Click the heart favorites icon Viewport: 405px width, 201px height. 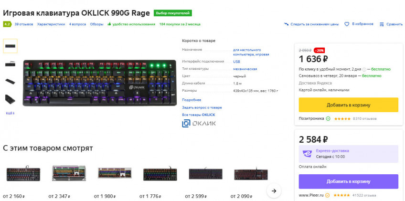pyautogui.click(x=347, y=24)
